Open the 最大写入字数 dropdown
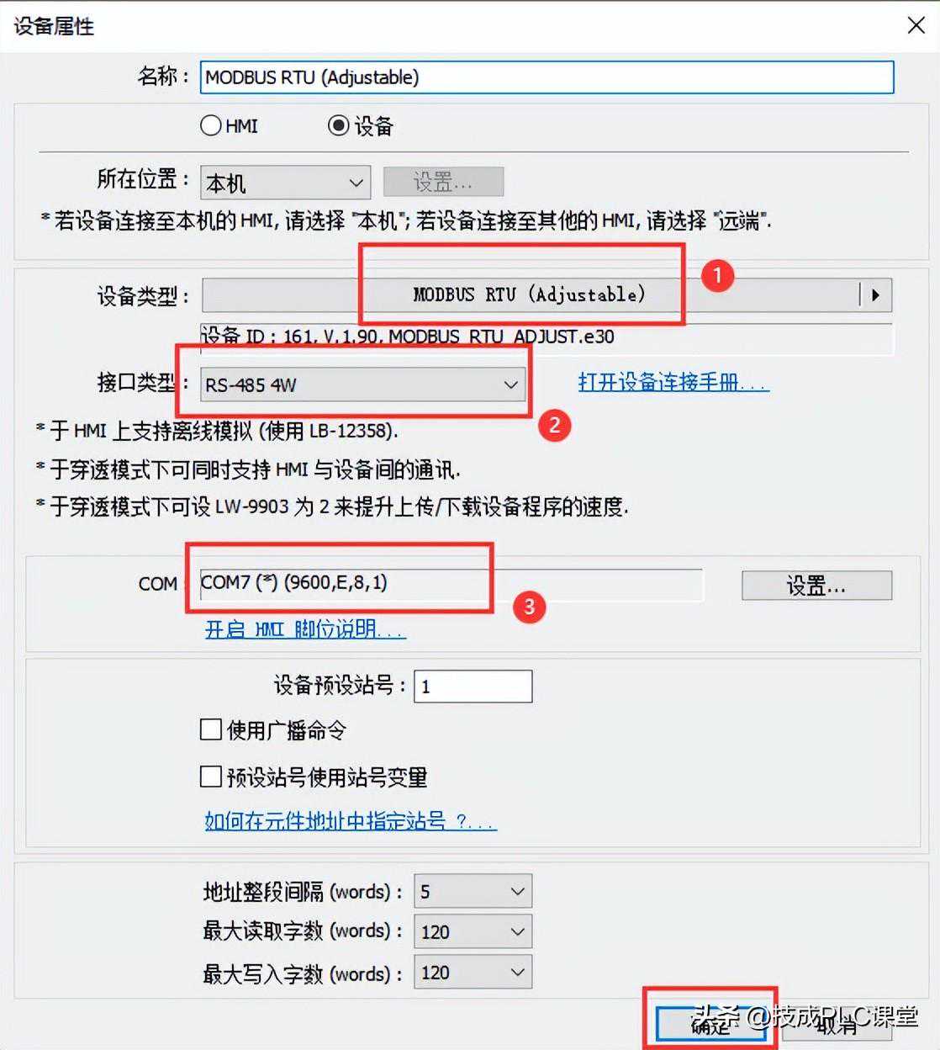Image resolution: width=940 pixels, height=1050 pixels. [473, 973]
